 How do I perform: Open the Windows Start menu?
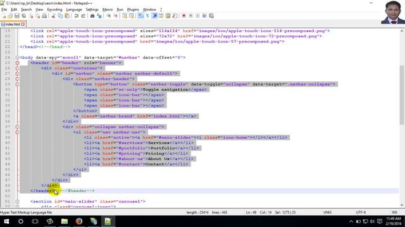6,221
